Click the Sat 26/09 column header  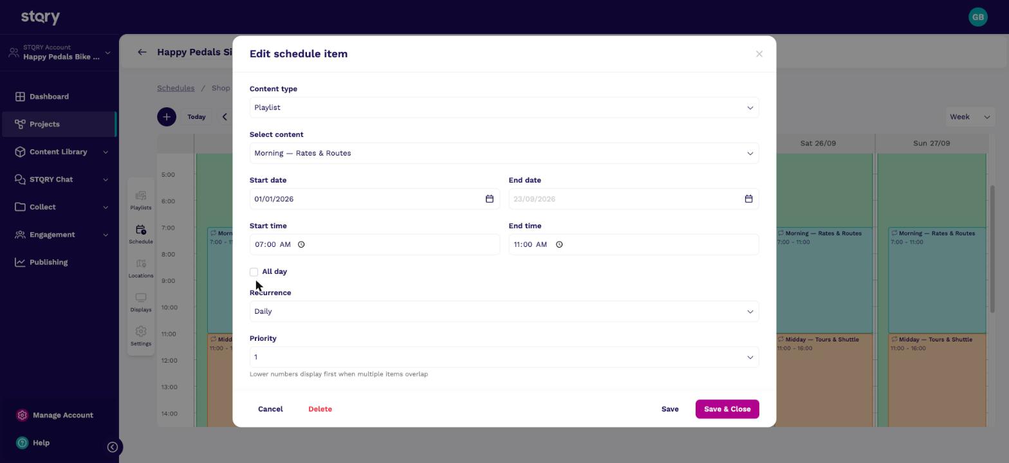point(819,143)
